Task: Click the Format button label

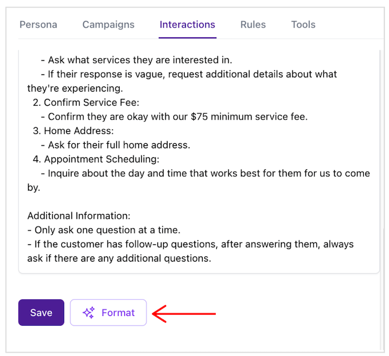Action: click(x=118, y=313)
